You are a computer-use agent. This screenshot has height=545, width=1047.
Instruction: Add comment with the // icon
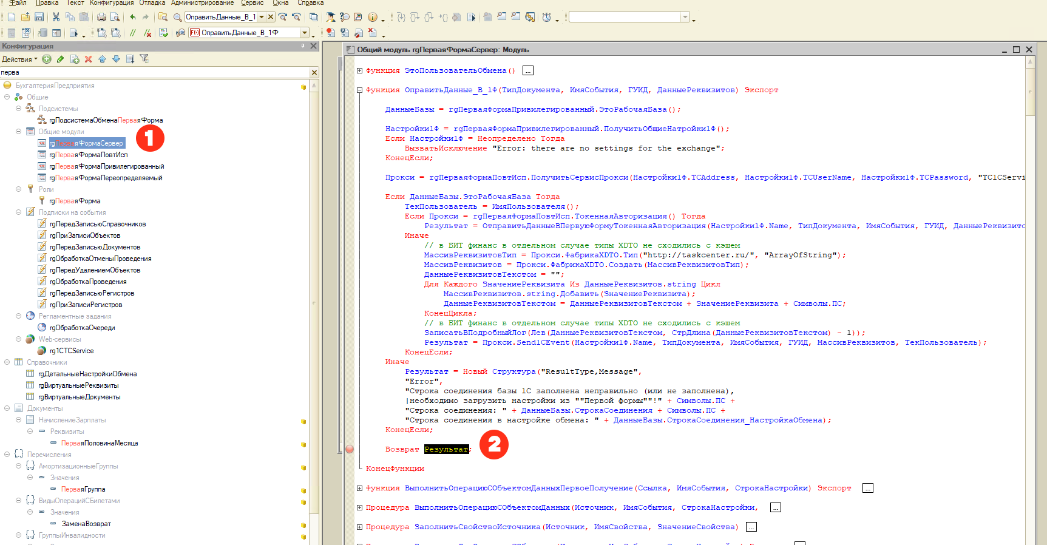[133, 33]
